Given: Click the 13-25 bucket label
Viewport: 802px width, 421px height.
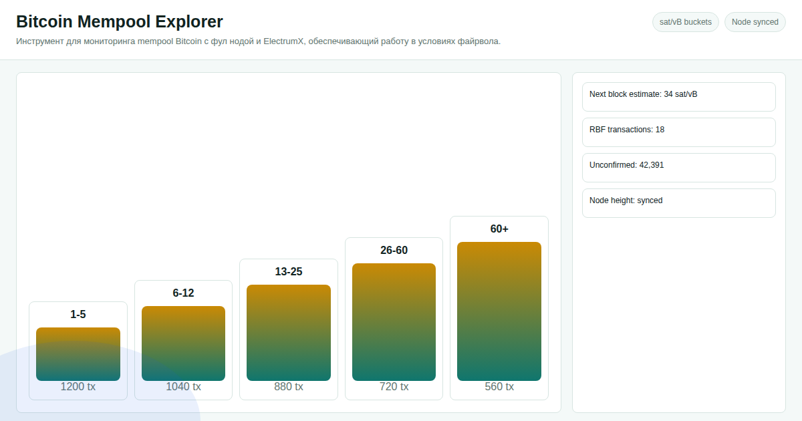Looking at the screenshot, I should tap(289, 272).
